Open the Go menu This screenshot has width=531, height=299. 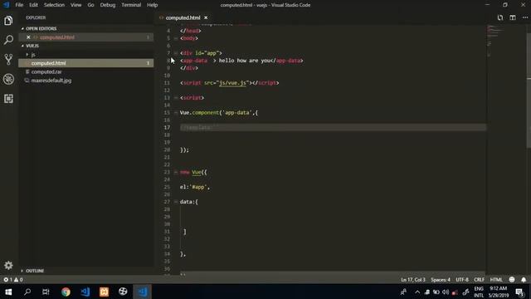(x=90, y=5)
